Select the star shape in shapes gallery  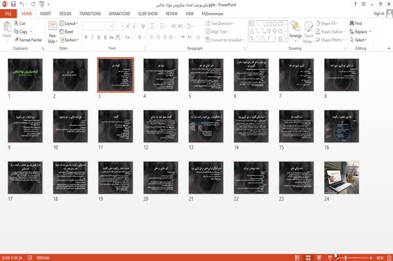pos(280,39)
